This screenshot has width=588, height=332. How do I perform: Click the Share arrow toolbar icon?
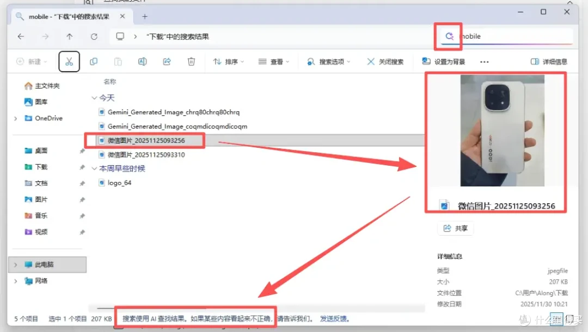[x=167, y=61]
